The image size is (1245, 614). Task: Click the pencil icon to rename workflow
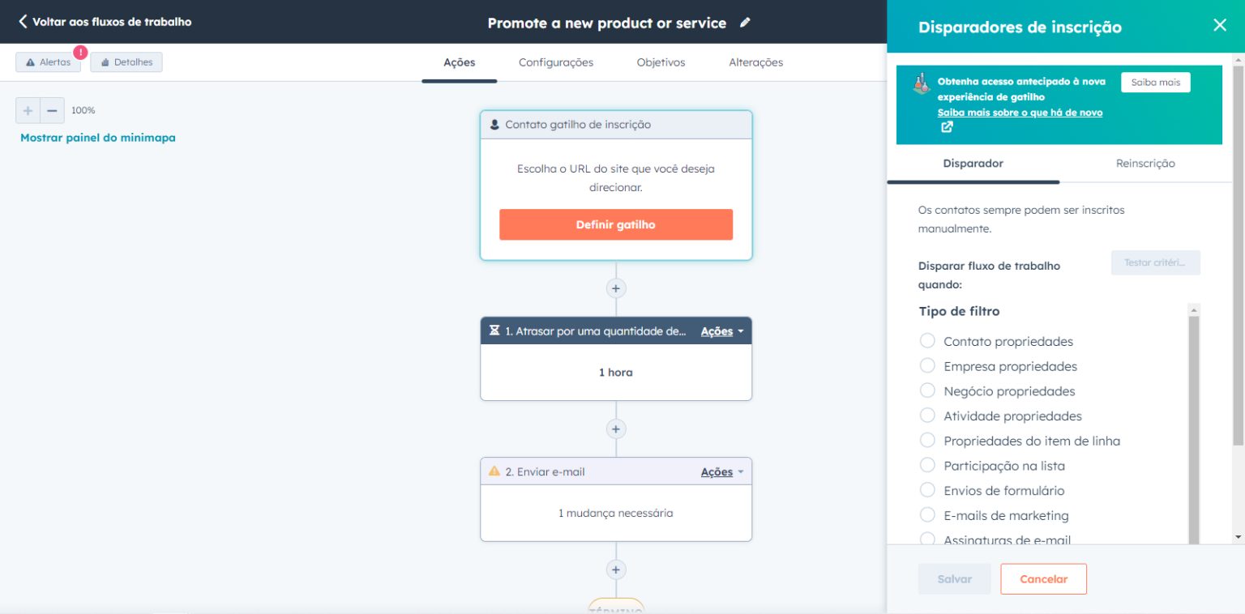[745, 23]
